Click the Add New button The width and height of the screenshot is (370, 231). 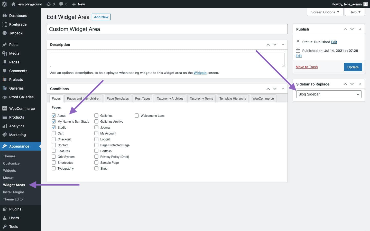101,17
